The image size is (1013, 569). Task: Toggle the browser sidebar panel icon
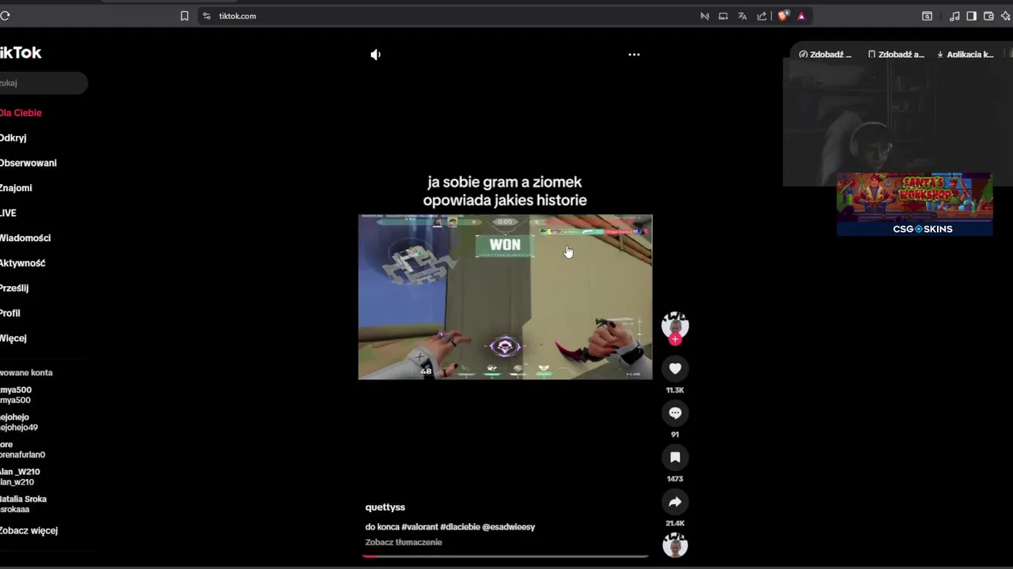coord(971,16)
